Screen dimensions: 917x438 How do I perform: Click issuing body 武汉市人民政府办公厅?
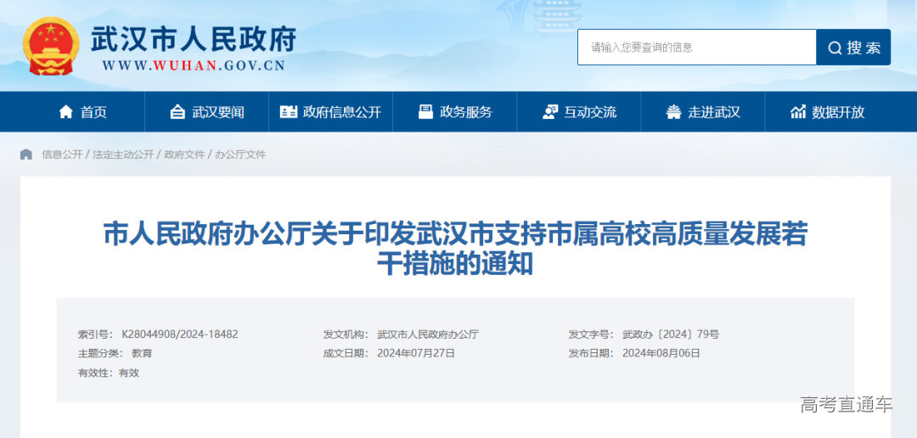coord(428,334)
